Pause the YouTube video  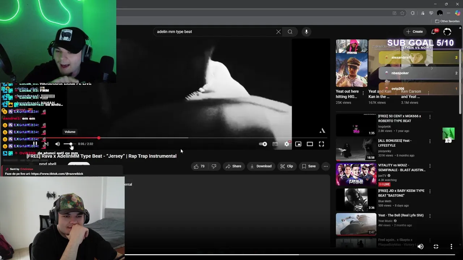click(x=35, y=144)
